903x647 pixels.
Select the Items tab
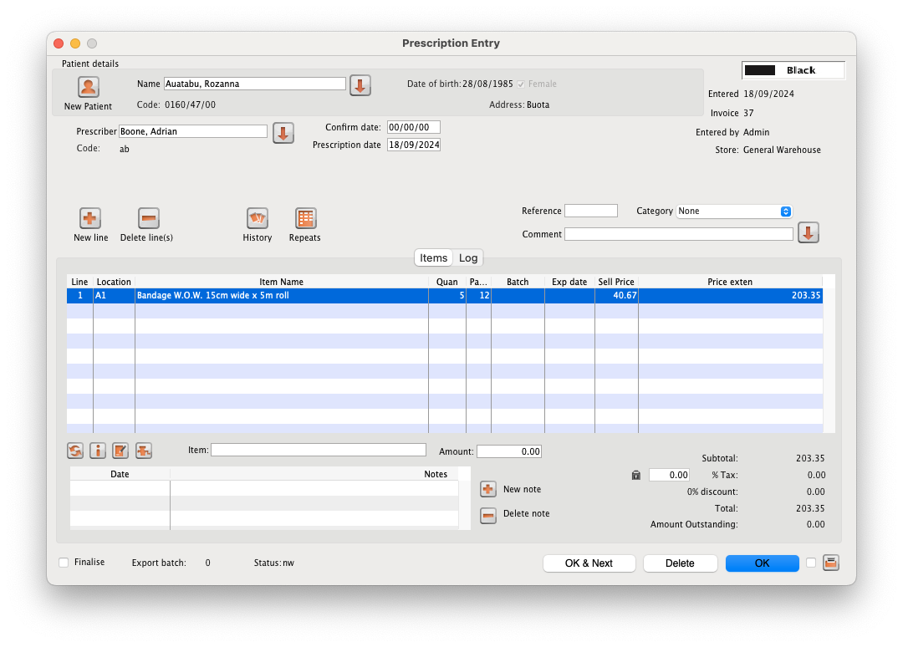(x=434, y=258)
